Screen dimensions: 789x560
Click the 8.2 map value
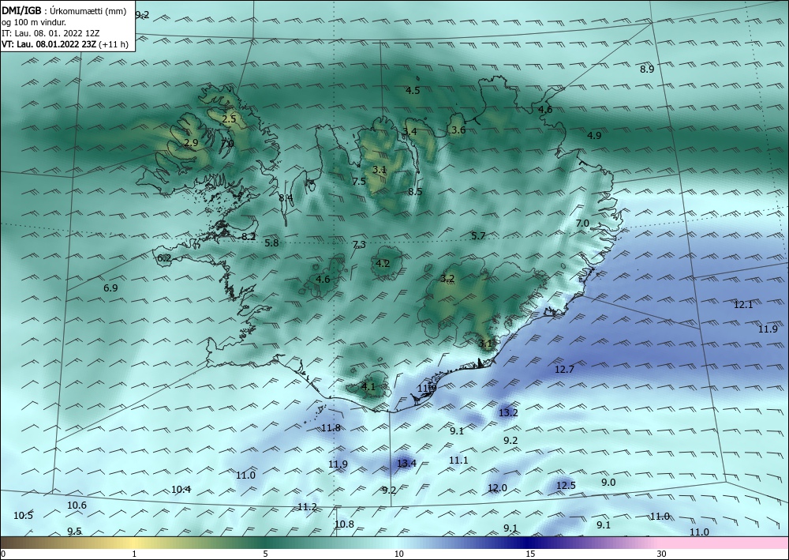click(x=249, y=237)
